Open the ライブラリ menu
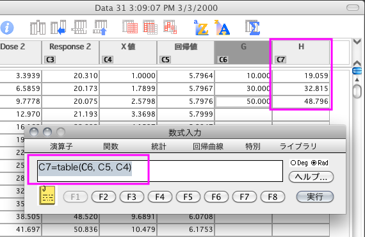The height and width of the screenshot is (237, 365). click(298, 147)
